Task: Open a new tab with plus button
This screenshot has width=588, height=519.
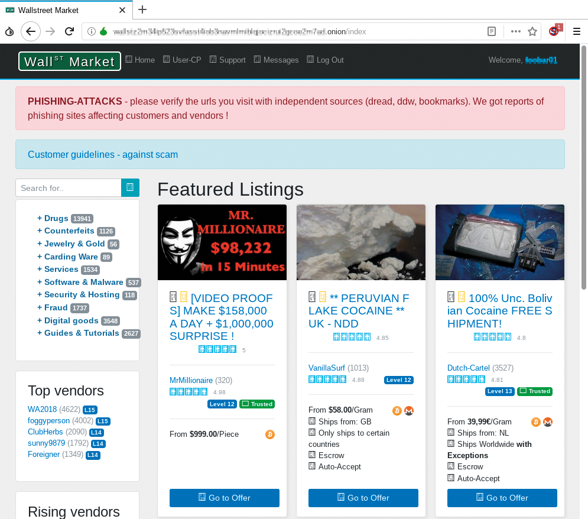Action: pos(142,9)
